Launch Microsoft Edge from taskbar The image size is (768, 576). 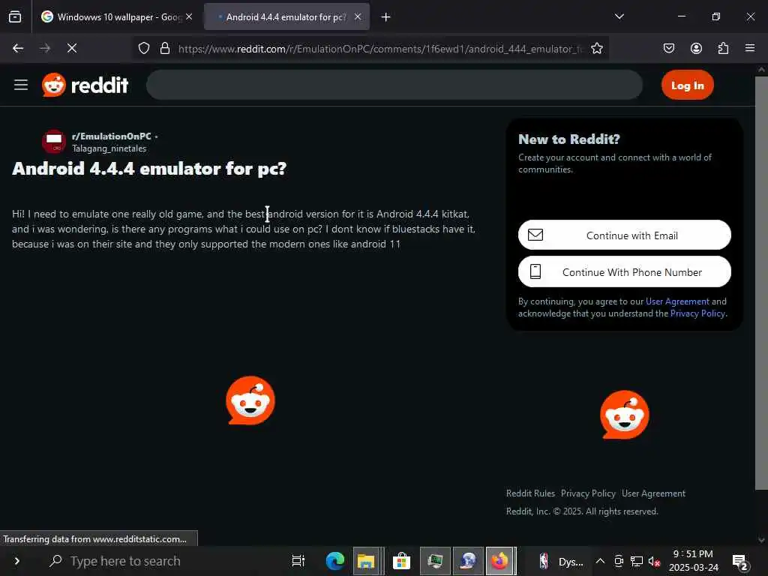coord(335,561)
